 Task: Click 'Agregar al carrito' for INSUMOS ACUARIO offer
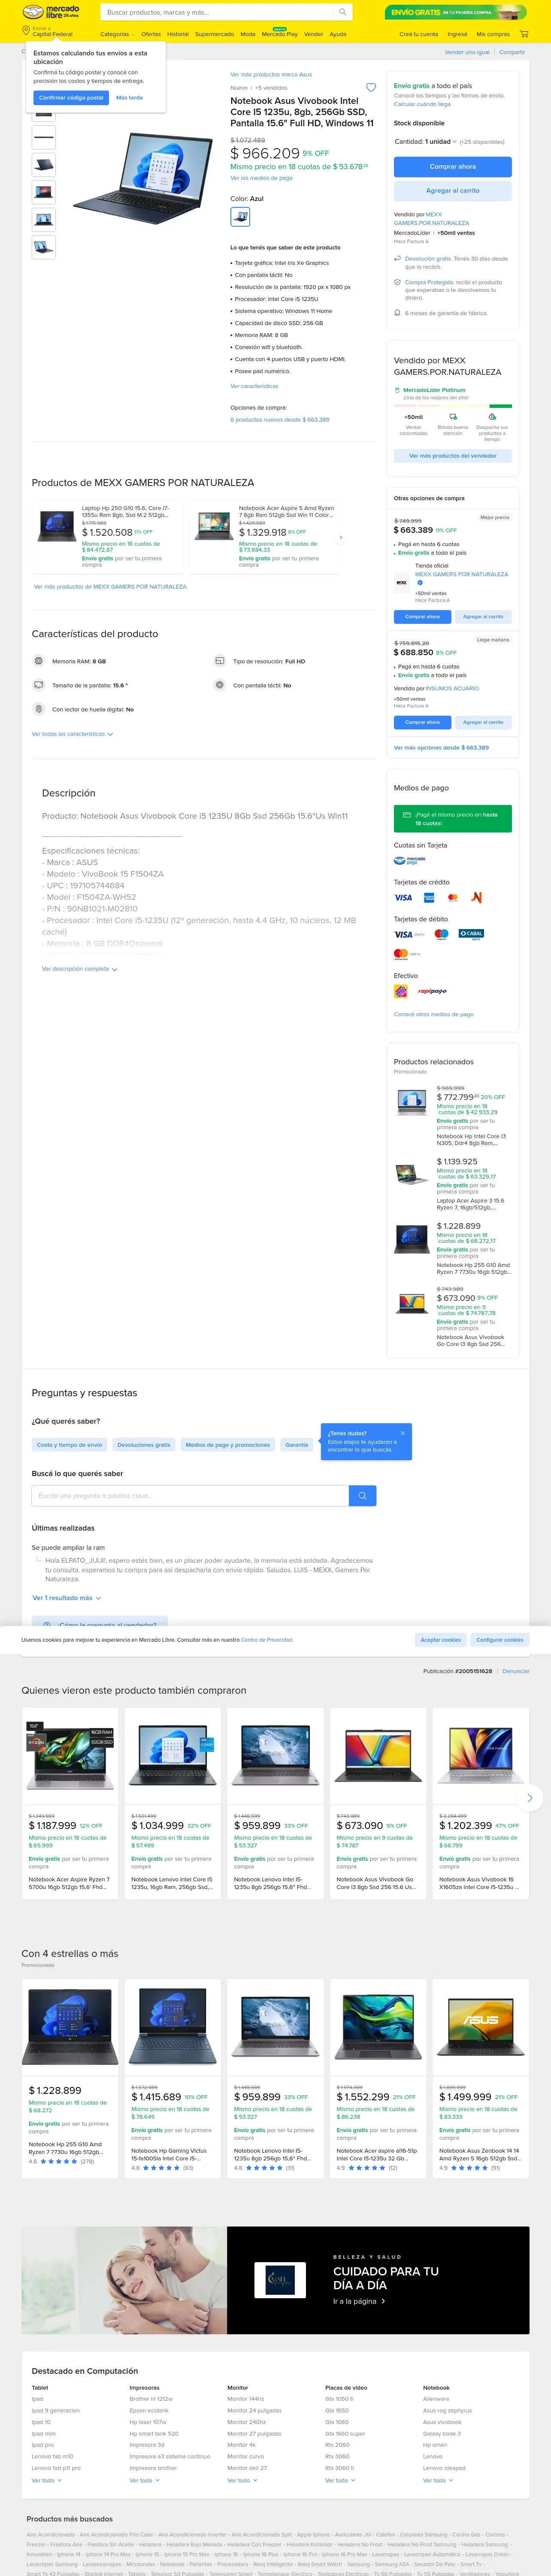click(483, 722)
